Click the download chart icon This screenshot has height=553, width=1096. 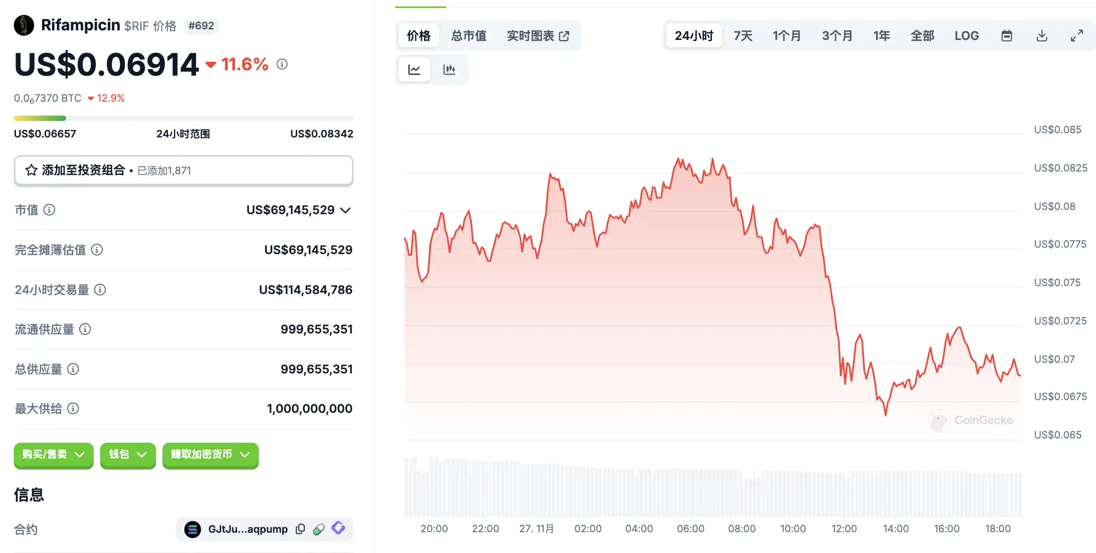tap(1042, 36)
